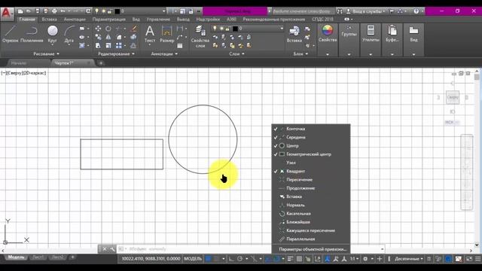
Task: Open the layer dropdown in Слои panel
Action: click(282, 29)
